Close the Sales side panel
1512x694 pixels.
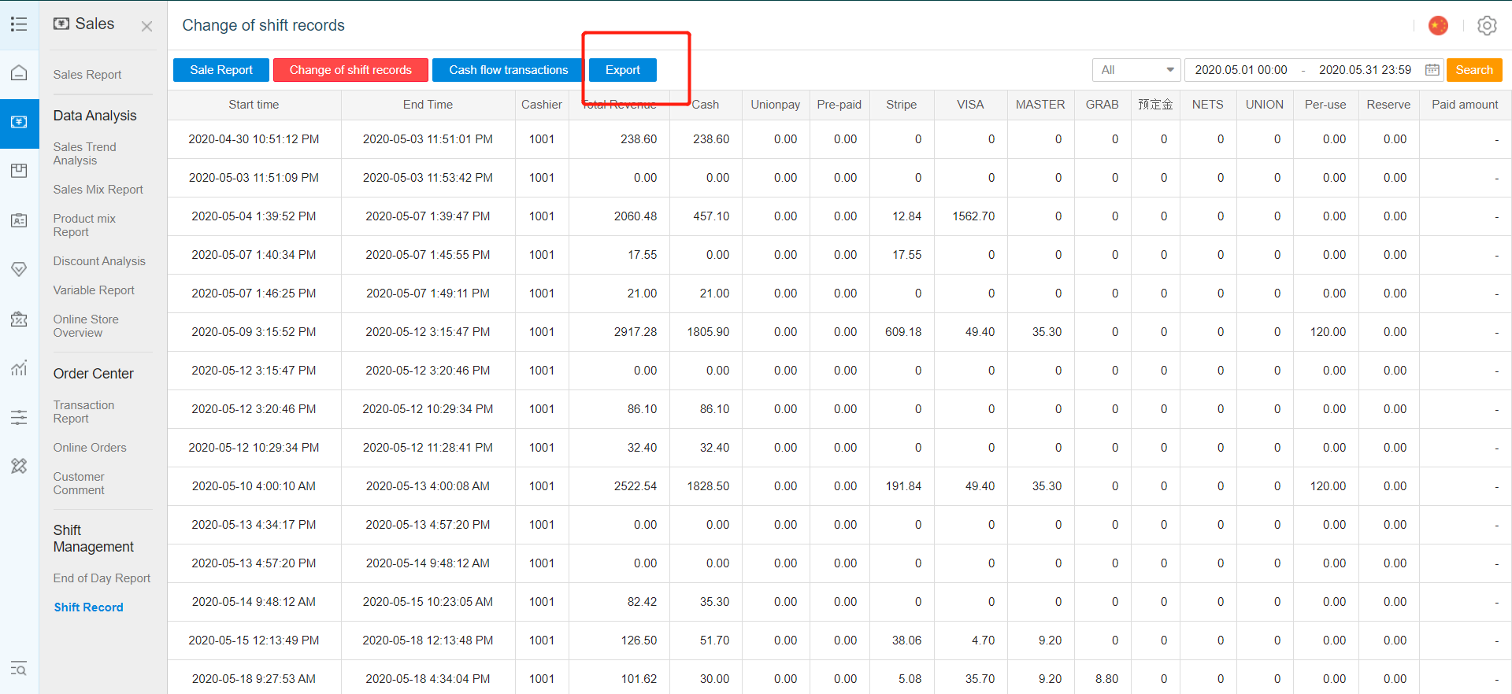click(146, 26)
